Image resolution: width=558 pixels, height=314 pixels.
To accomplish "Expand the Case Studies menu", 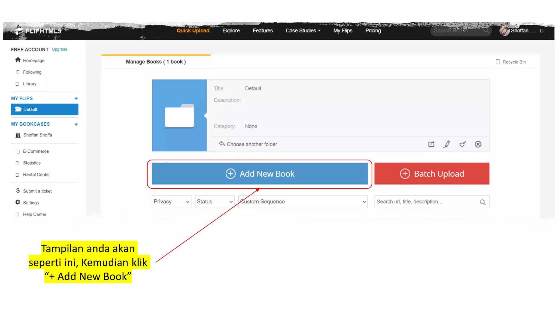I will click(x=303, y=31).
